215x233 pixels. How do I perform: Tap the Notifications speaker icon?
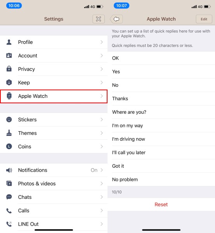(9, 170)
